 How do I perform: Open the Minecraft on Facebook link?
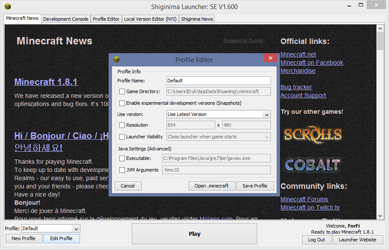click(x=312, y=62)
